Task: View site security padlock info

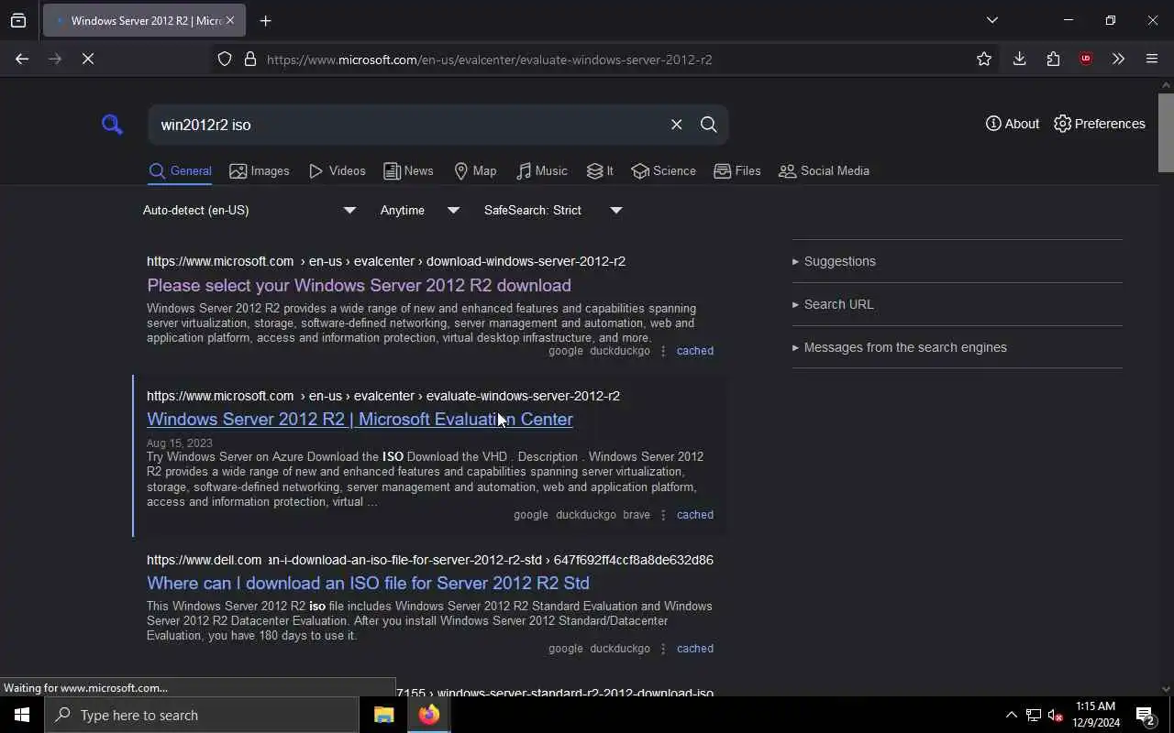Action: 249,60
